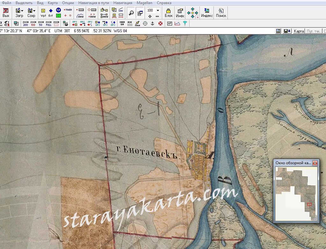This screenshot has width=326, height=249.
Task: Pan map right with green arrow
Action: tap(197, 13)
